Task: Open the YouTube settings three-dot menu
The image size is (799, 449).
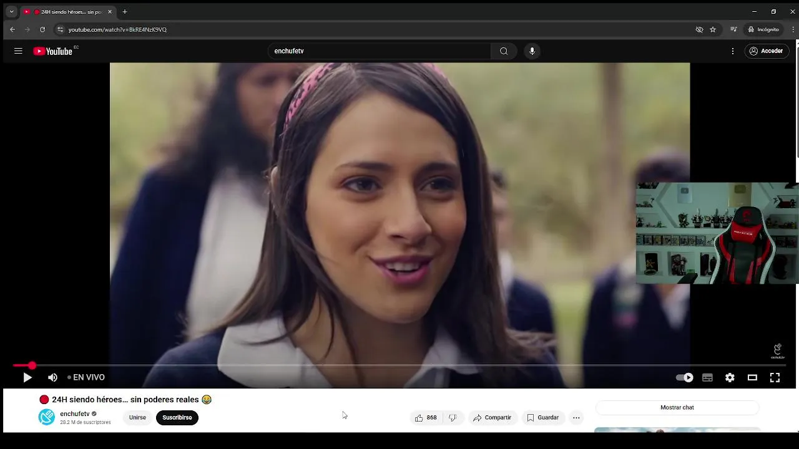Action: 733,51
